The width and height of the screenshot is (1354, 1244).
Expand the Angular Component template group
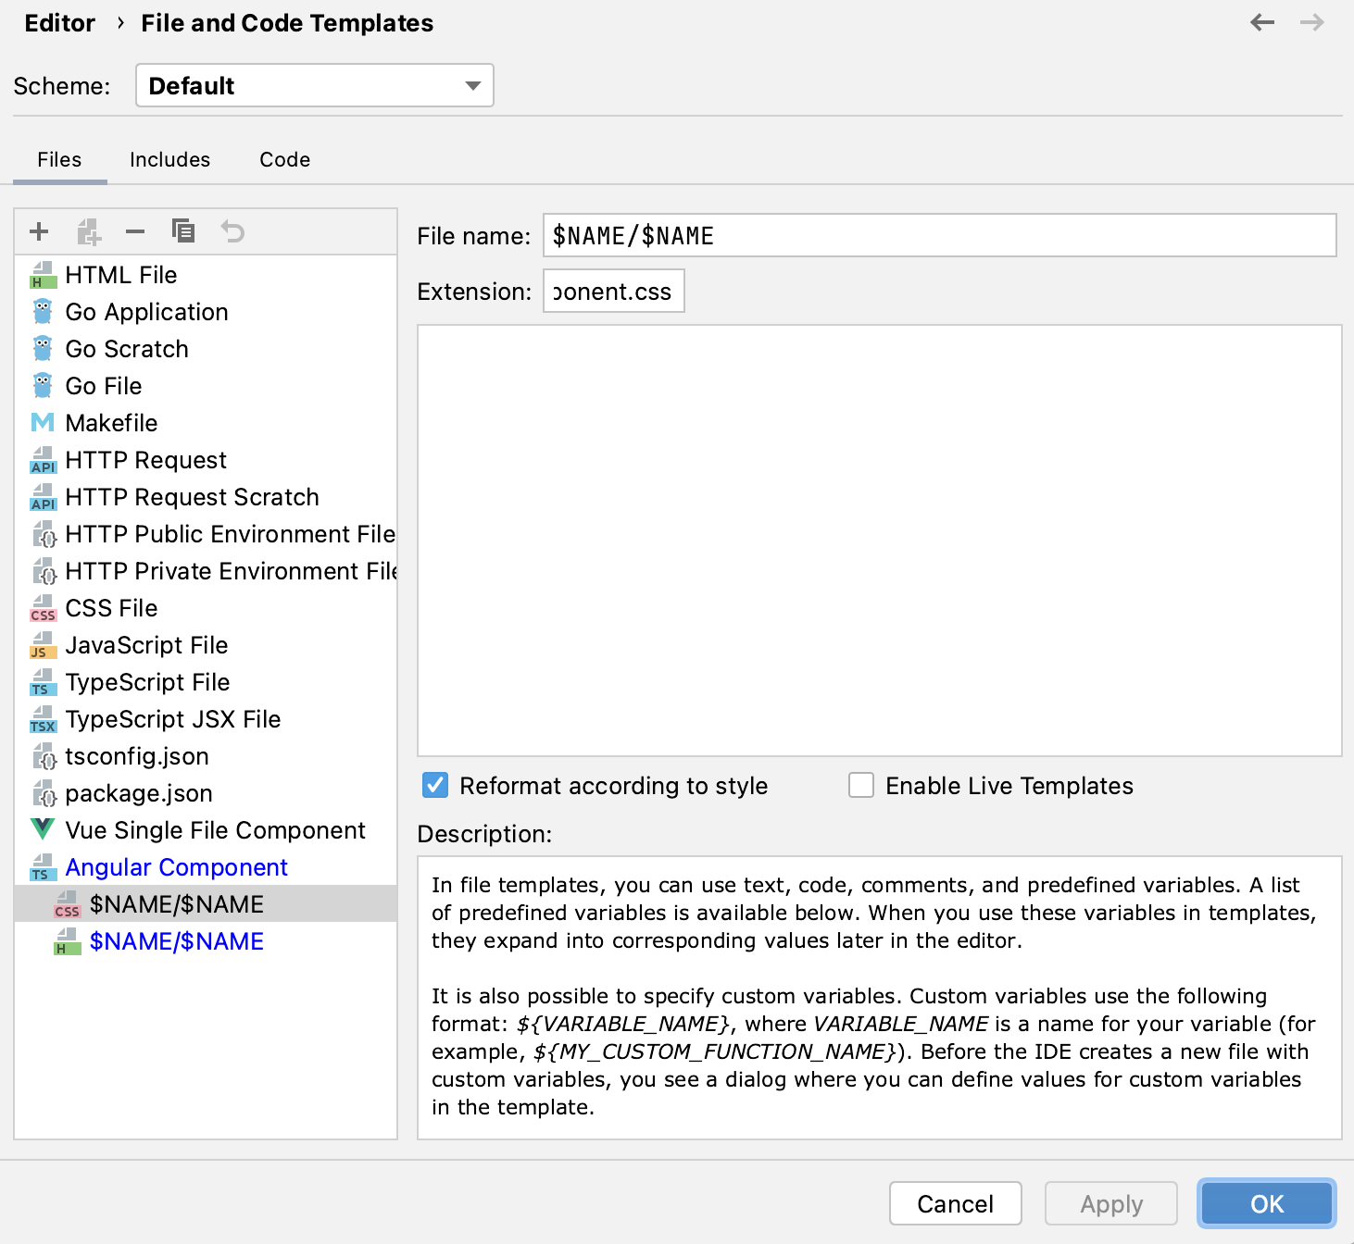[x=176, y=867]
